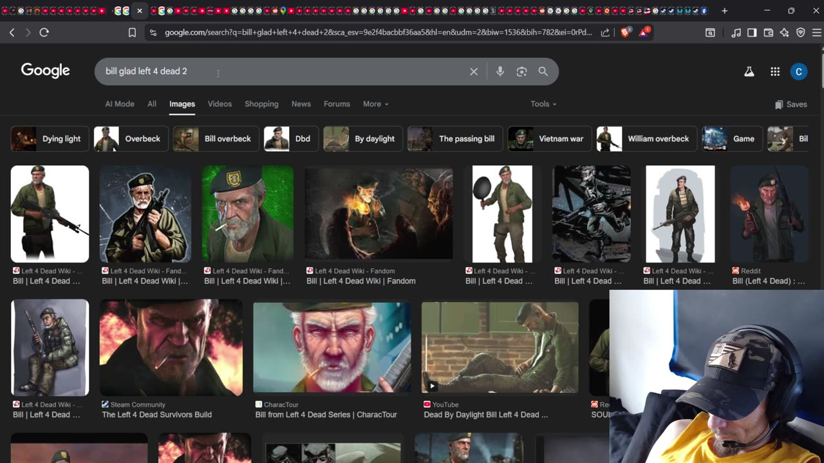The width and height of the screenshot is (824, 463).
Task: Click into the search query field
Action: [283, 71]
